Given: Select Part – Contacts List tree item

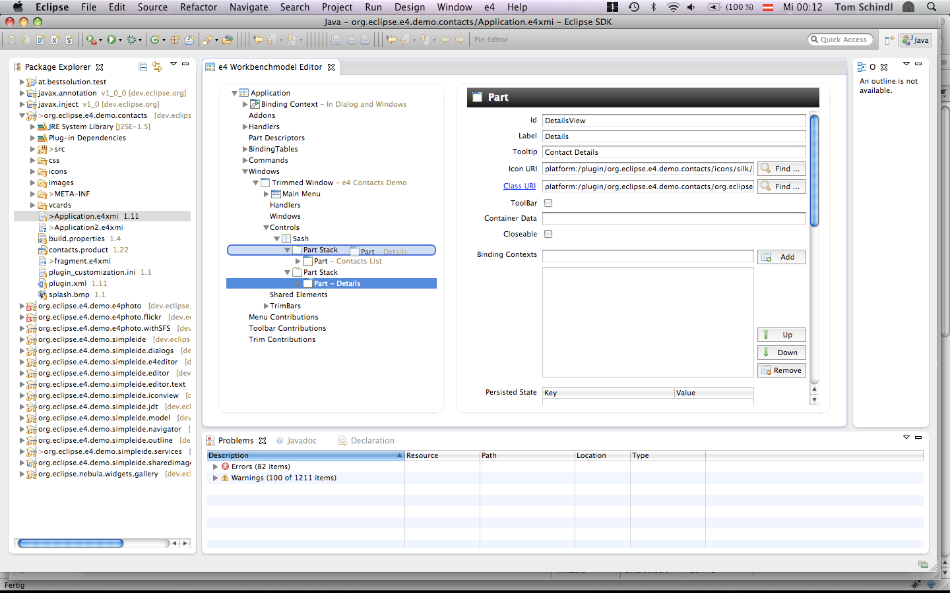Looking at the screenshot, I should click(348, 262).
